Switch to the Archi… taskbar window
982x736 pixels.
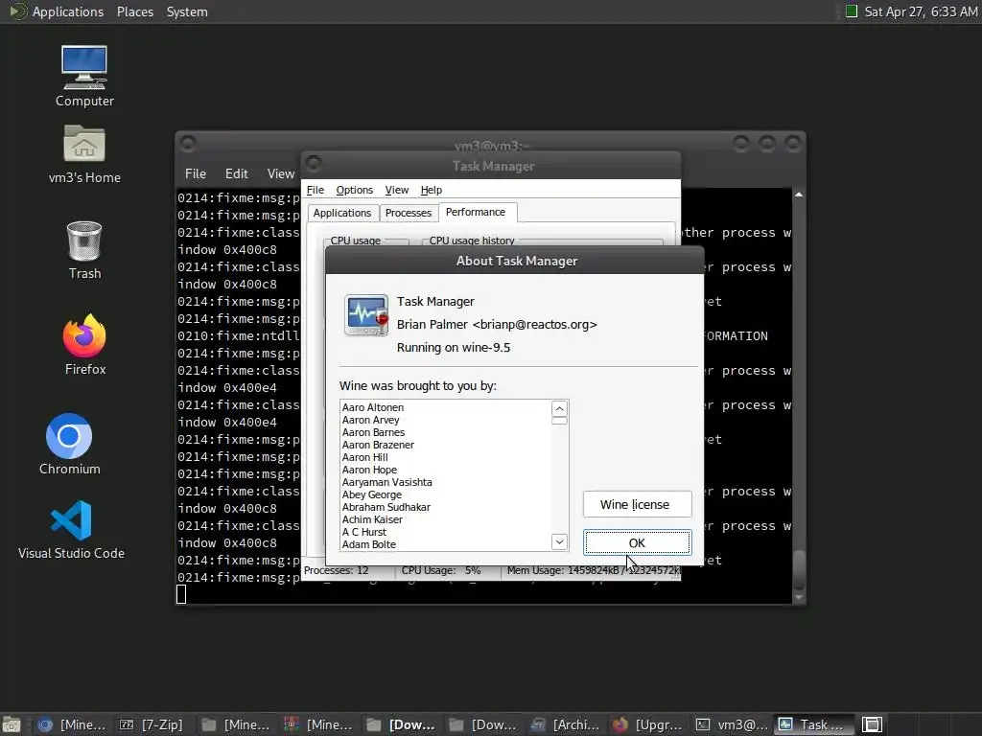tap(565, 724)
